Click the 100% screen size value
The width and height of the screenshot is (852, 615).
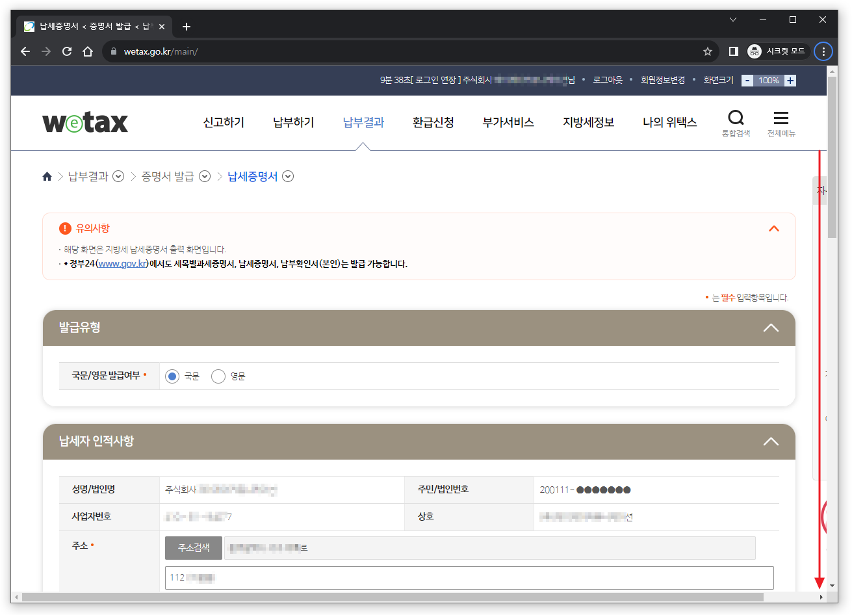[x=769, y=81]
